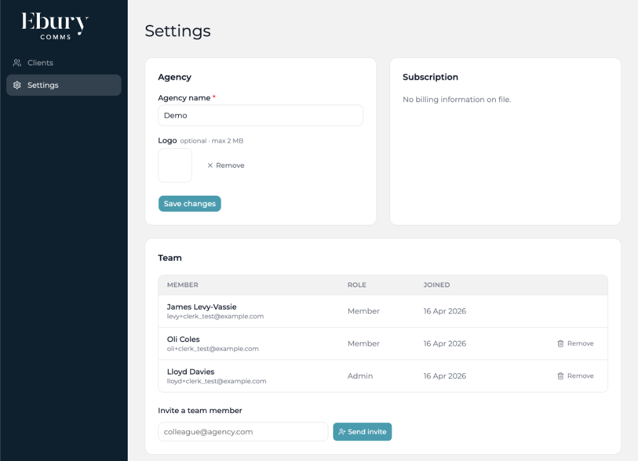Open the Clients page from sidebar
This screenshot has width=638, height=461.
point(64,63)
